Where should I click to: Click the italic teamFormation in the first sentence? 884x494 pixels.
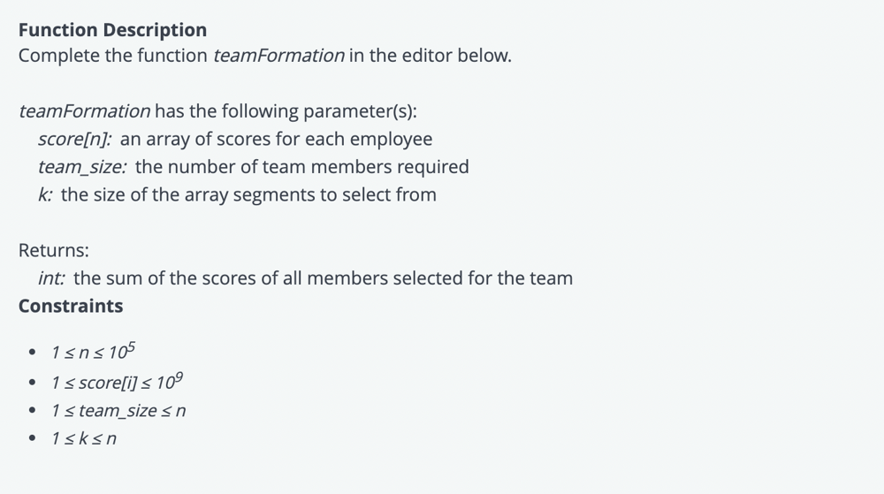tap(278, 56)
